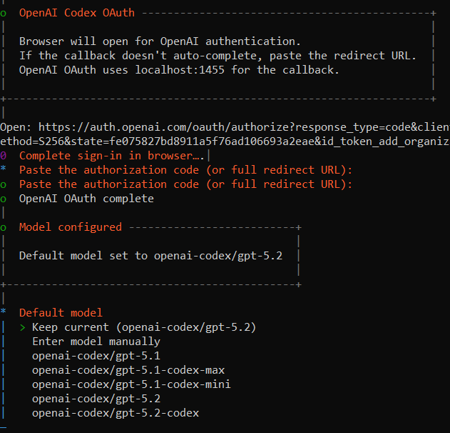Viewport: 450px width, 433px height.
Task: Choose the Enter model manually option
Action: click(96, 342)
